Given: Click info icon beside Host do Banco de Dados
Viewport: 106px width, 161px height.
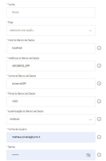Looking at the screenshot, I should pos(99,48).
